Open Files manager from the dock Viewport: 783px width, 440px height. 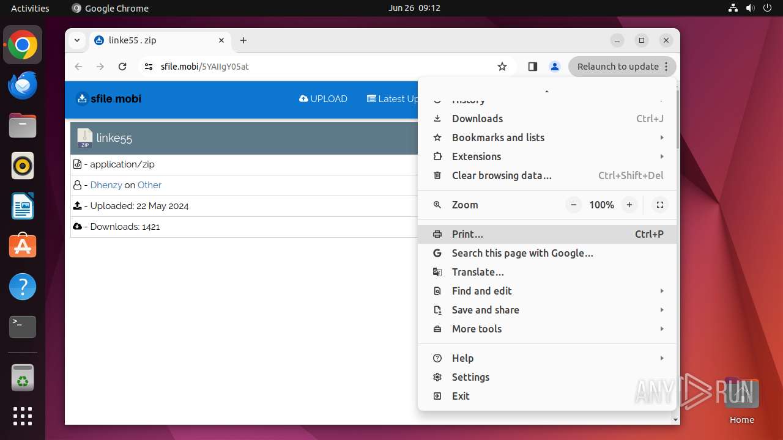coord(23,126)
